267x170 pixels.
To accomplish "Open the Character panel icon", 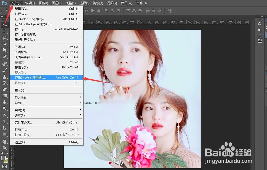I will 260,24.
